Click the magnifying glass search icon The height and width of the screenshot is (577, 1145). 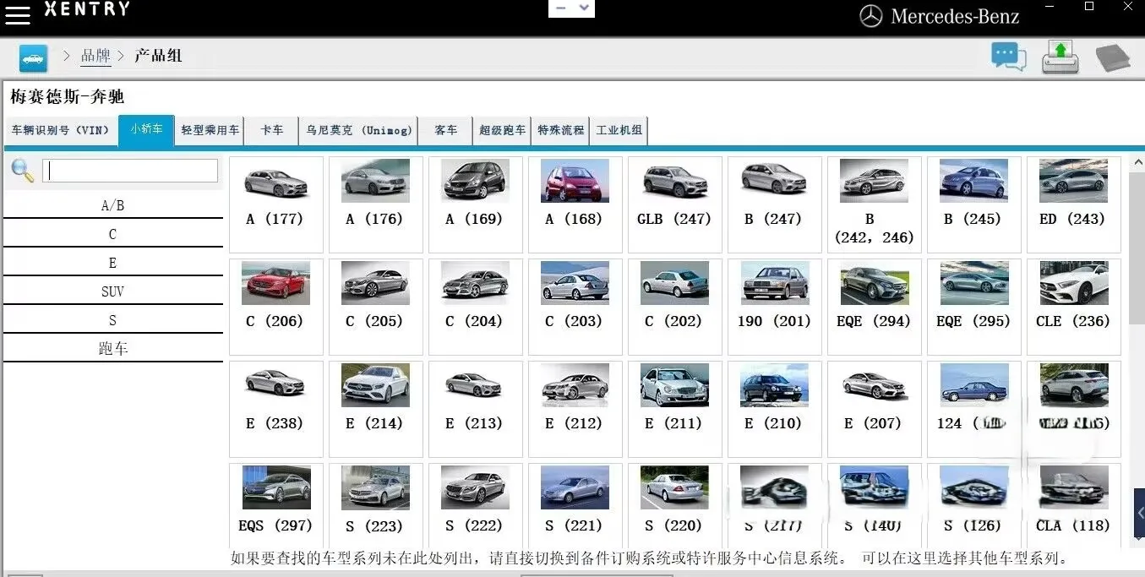coord(22,171)
